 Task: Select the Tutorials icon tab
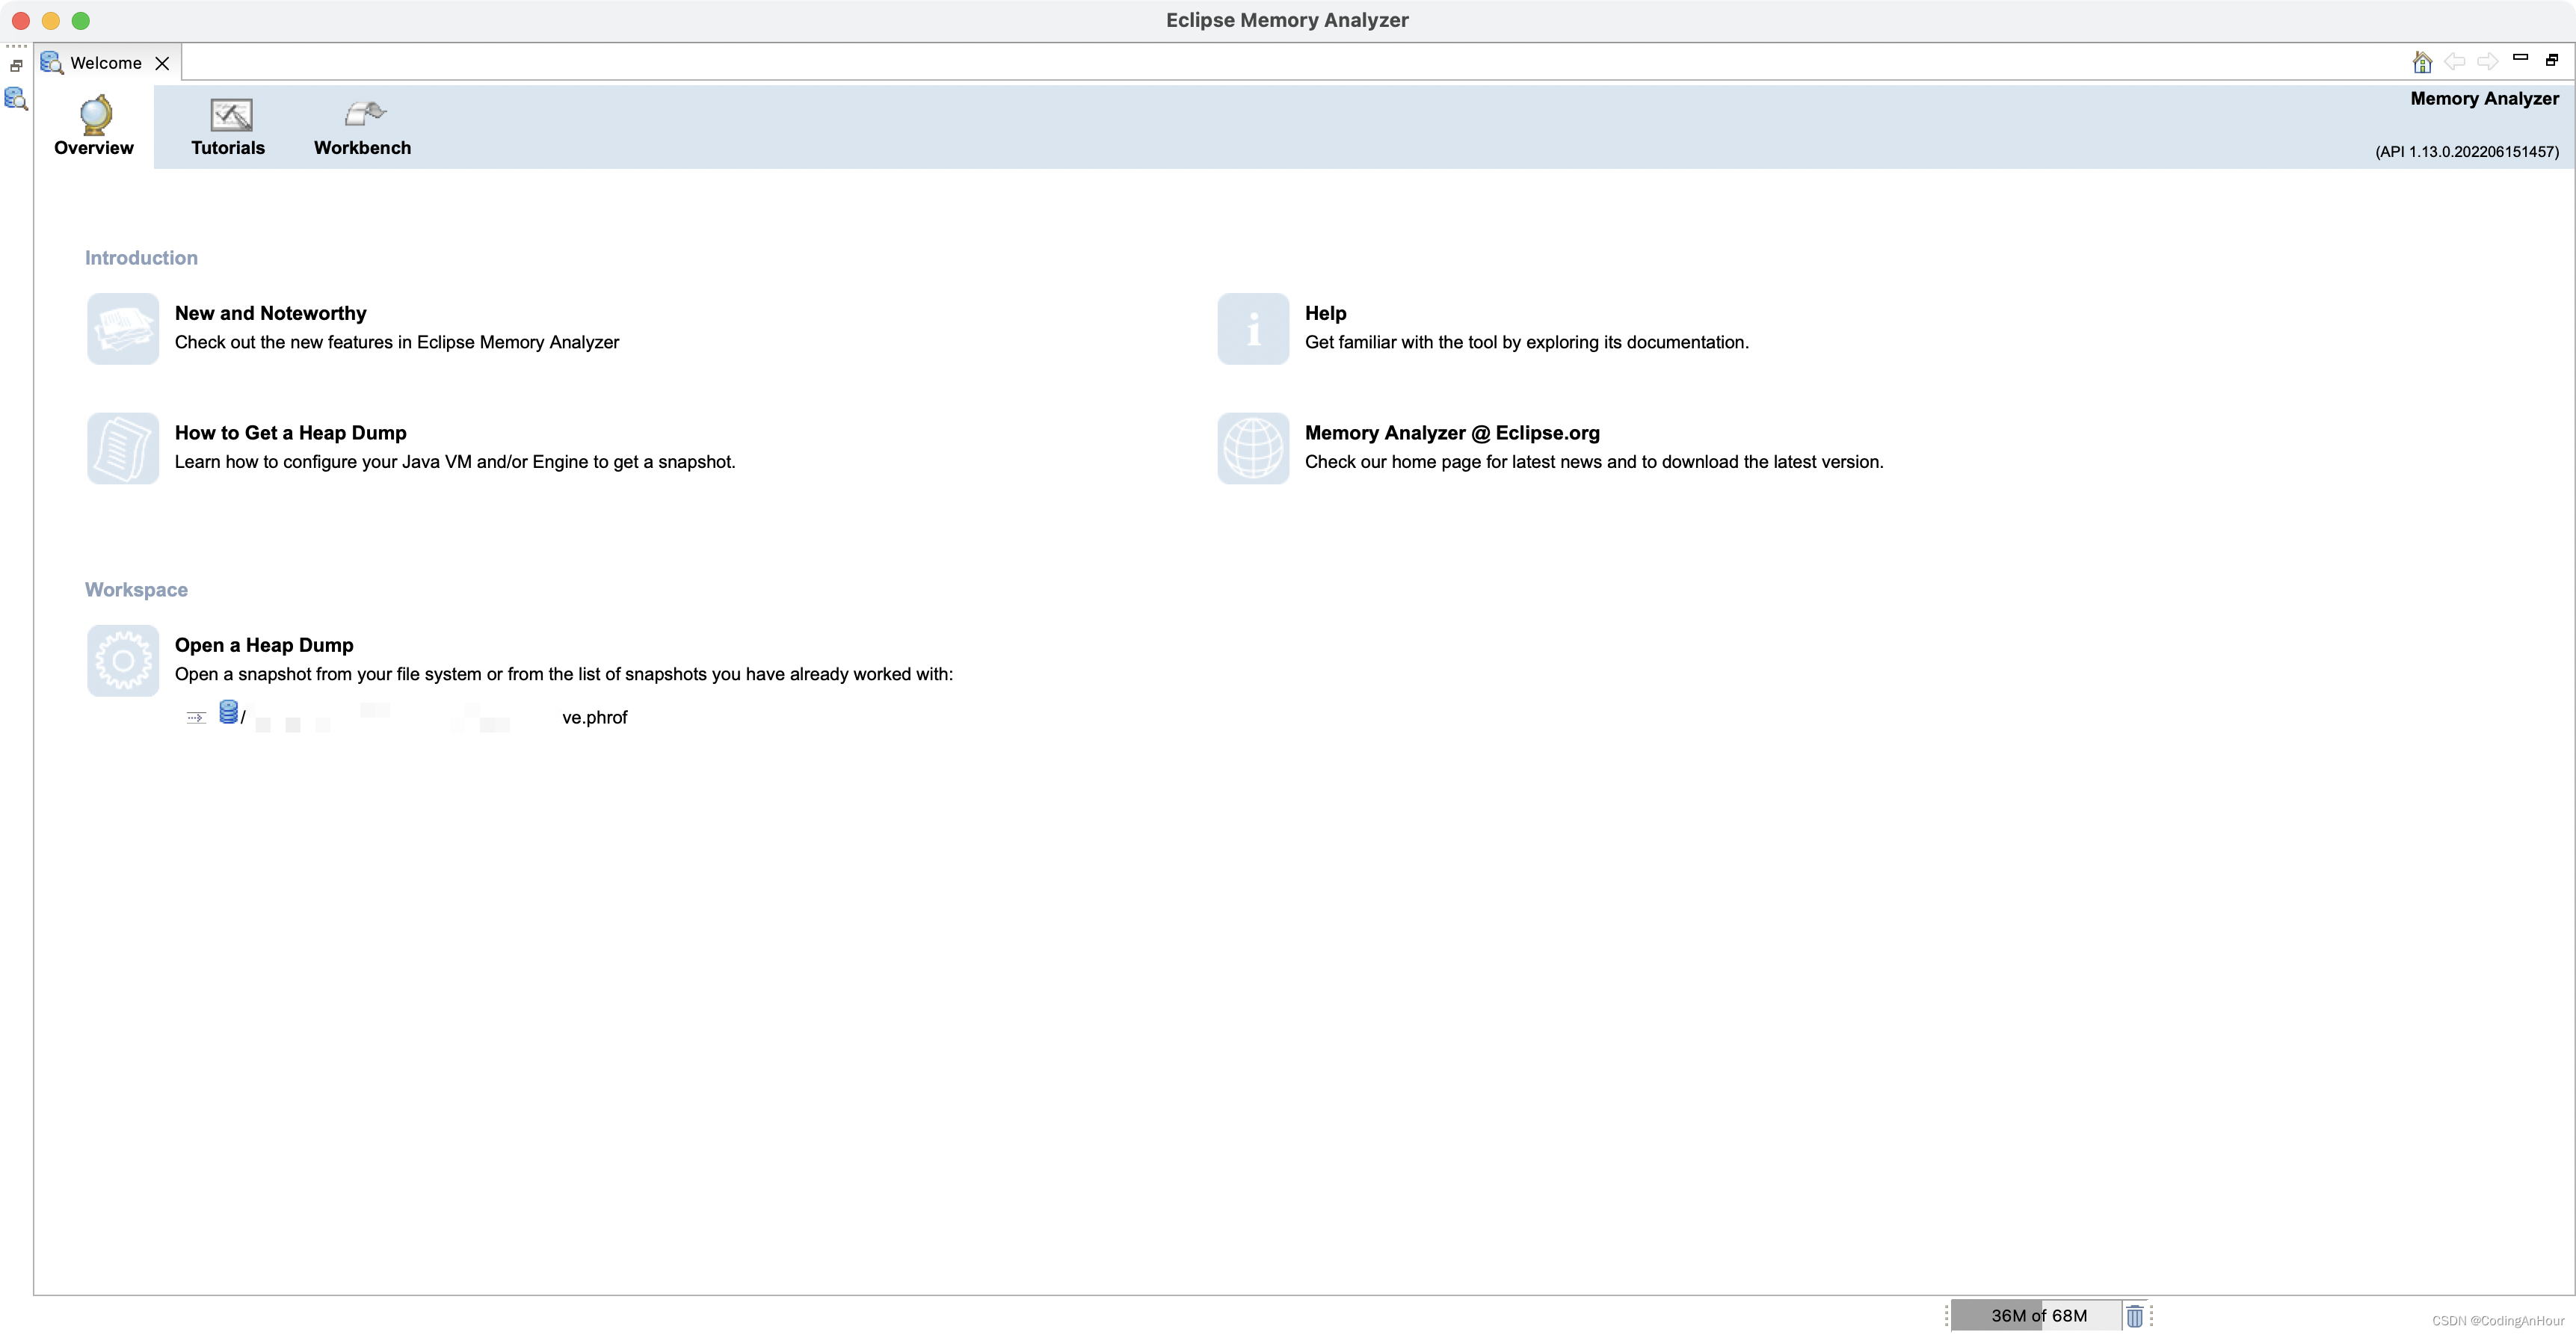(228, 128)
